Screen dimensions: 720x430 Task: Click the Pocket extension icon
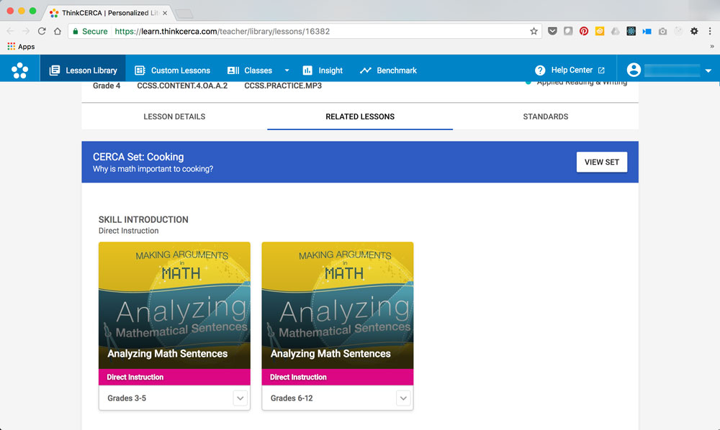point(552,31)
